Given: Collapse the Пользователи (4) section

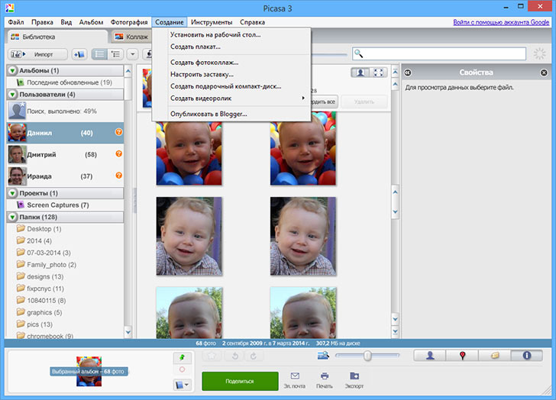Looking at the screenshot, I should coord(12,95).
